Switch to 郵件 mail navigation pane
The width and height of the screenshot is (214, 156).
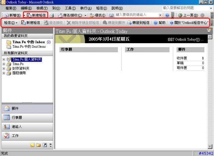(x=27, y=108)
